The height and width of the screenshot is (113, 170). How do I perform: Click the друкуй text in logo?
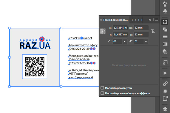(28, 40)
